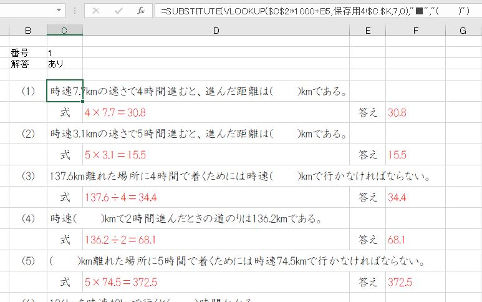This screenshot has height=302, width=482.
Task: Click question text starting 時速3.1kmの速さで
Action: tap(199, 134)
